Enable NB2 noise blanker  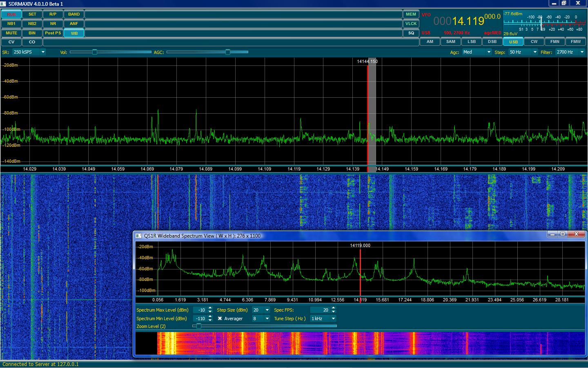point(32,24)
